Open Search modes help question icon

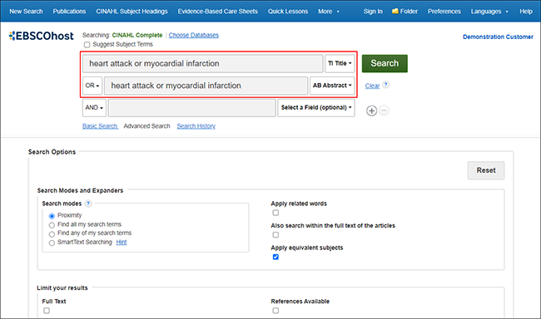pyautogui.click(x=88, y=204)
